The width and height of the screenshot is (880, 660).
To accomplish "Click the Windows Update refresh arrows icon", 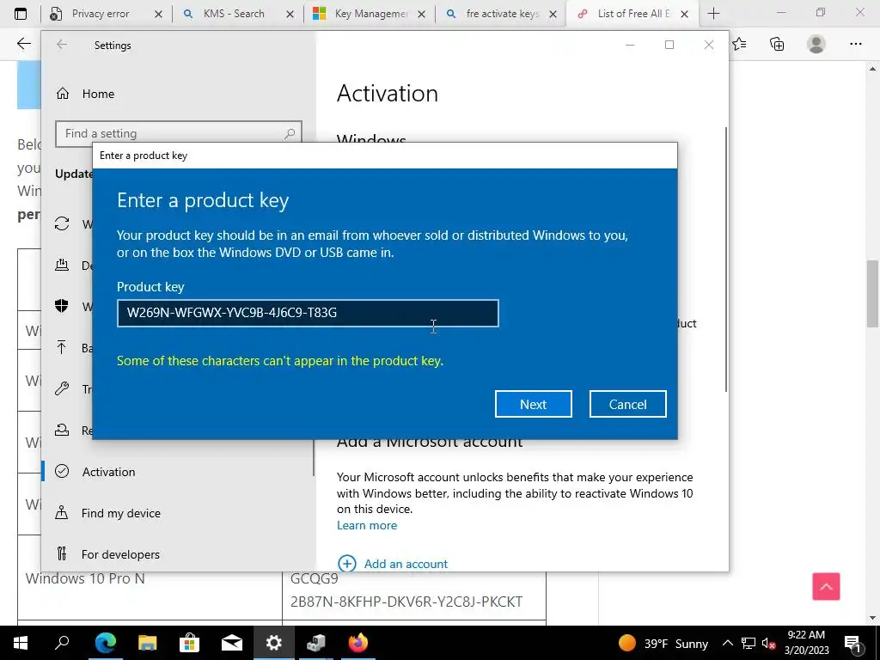I will pyautogui.click(x=62, y=223).
